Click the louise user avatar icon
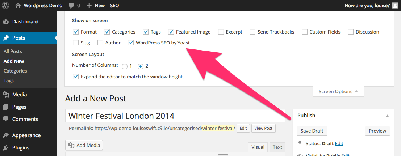The height and width of the screenshot is (156, 401). pos(395,5)
